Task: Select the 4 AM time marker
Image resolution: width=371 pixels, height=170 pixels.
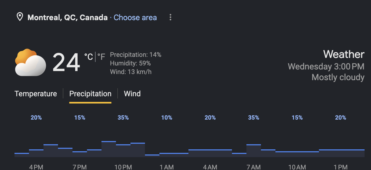Action: 210,167
